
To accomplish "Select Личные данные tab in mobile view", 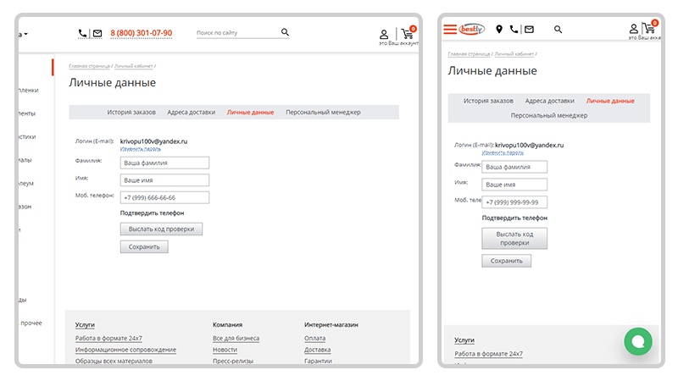I will 610,101.
